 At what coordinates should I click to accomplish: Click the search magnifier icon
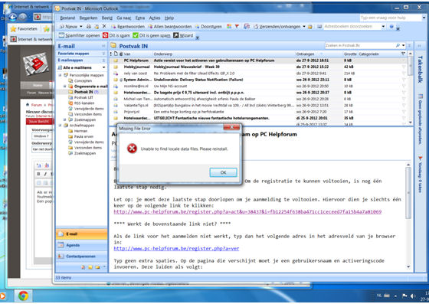pyautogui.click(x=398, y=45)
